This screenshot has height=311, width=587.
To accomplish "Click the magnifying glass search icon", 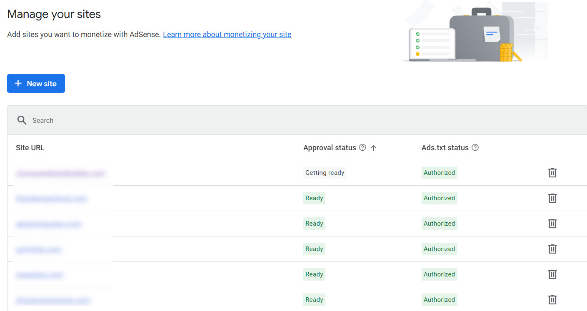I will coord(22,120).
